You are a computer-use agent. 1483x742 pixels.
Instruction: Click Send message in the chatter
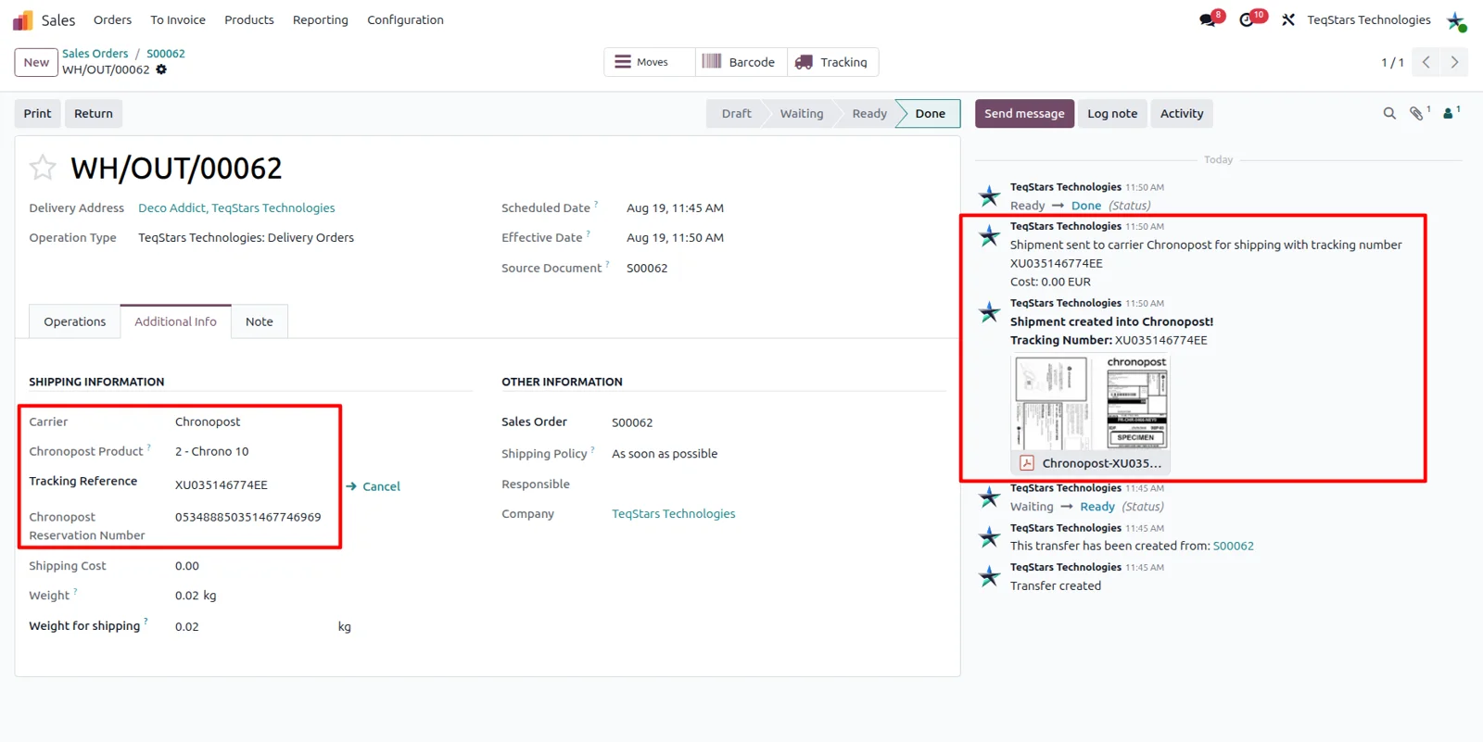[x=1024, y=113]
